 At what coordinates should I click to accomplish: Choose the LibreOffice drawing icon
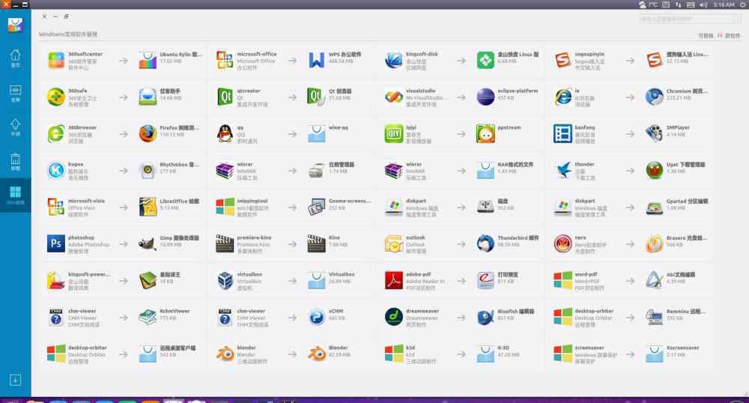[x=148, y=207]
